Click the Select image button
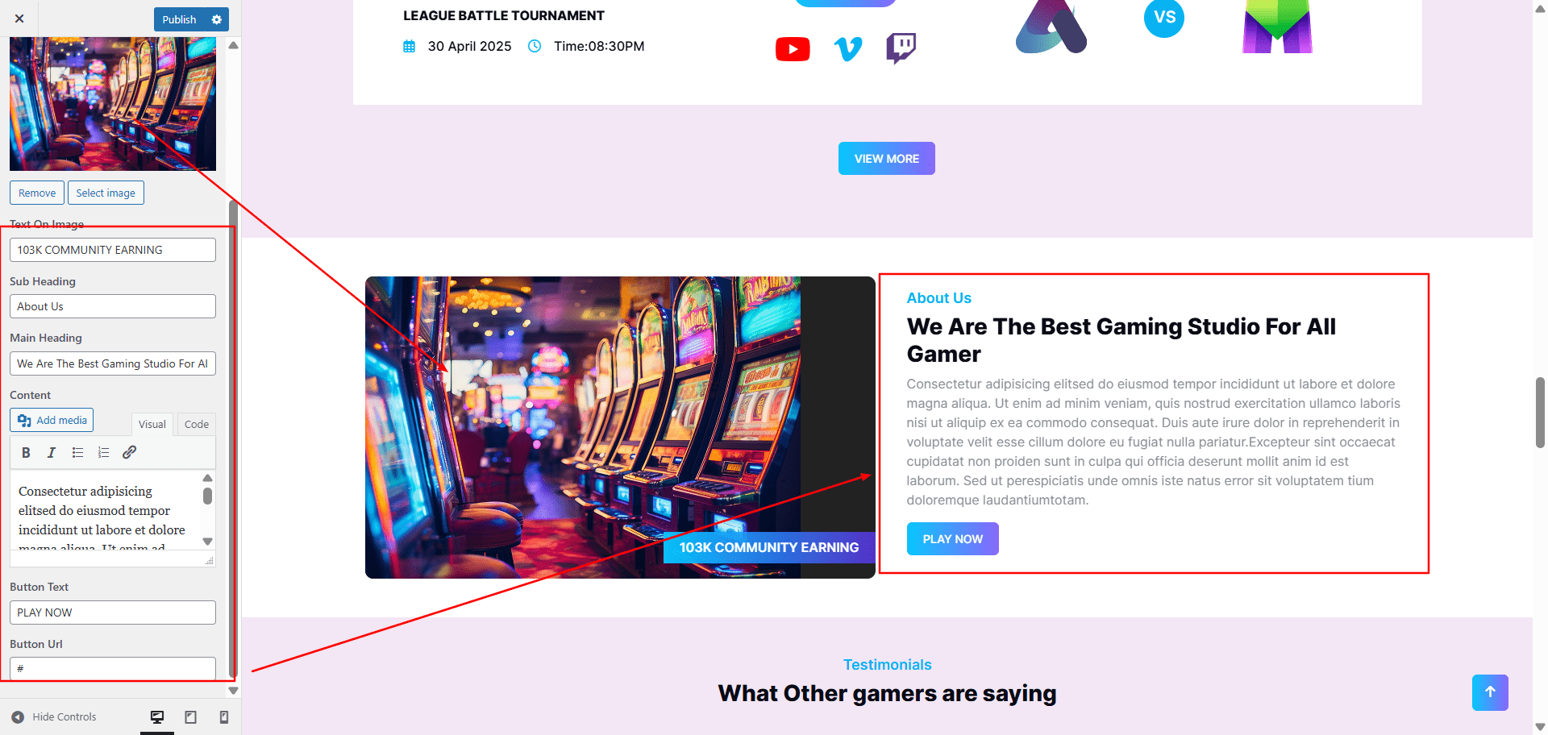The height and width of the screenshot is (735, 1548). tap(106, 193)
